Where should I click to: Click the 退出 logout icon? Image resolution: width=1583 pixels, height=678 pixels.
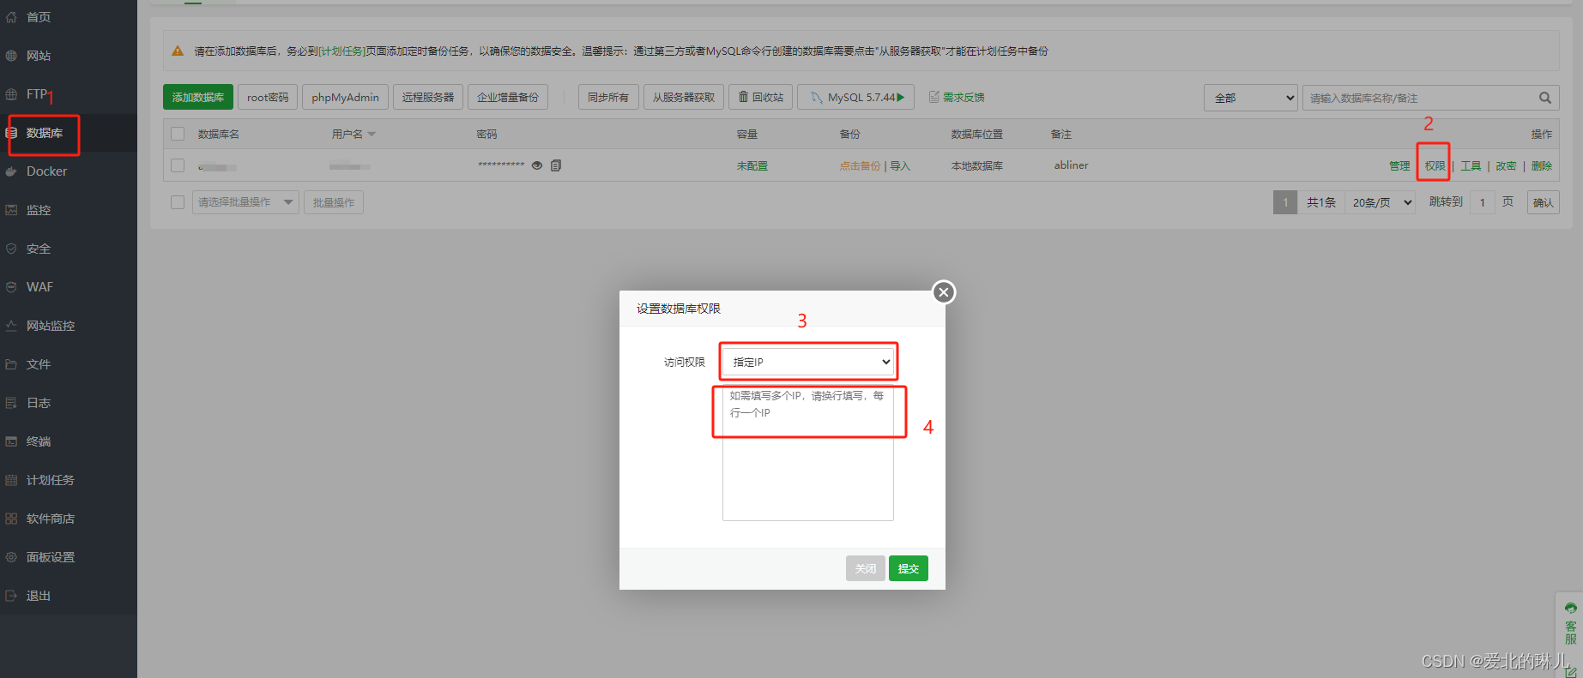pyautogui.click(x=11, y=596)
